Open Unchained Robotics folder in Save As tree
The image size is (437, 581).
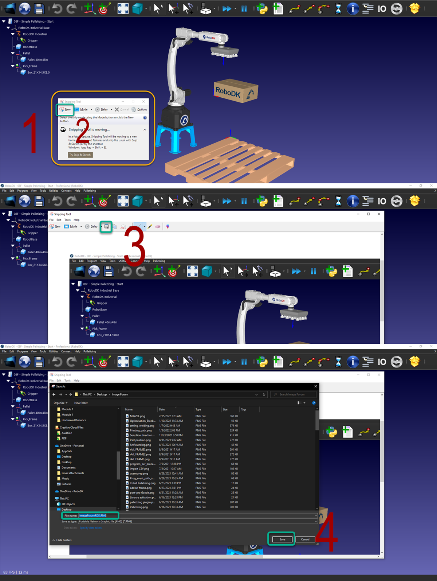[74, 420]
